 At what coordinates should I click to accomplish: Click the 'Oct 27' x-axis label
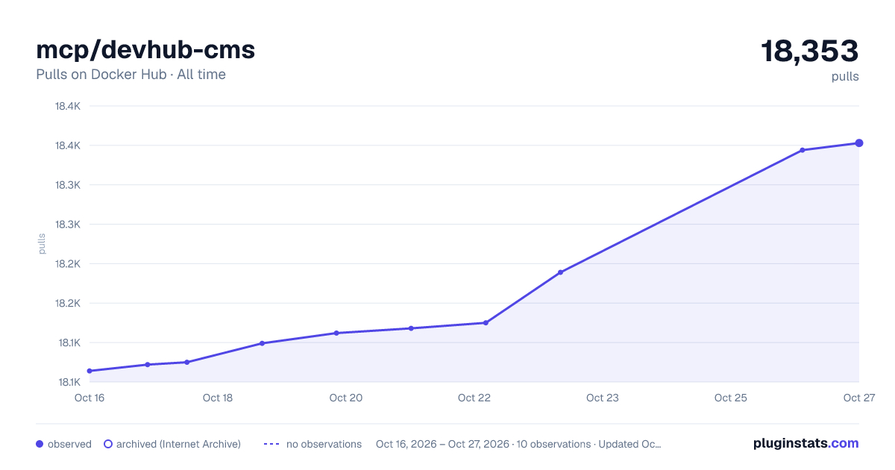pyautogui.click(x=858, y=398)
